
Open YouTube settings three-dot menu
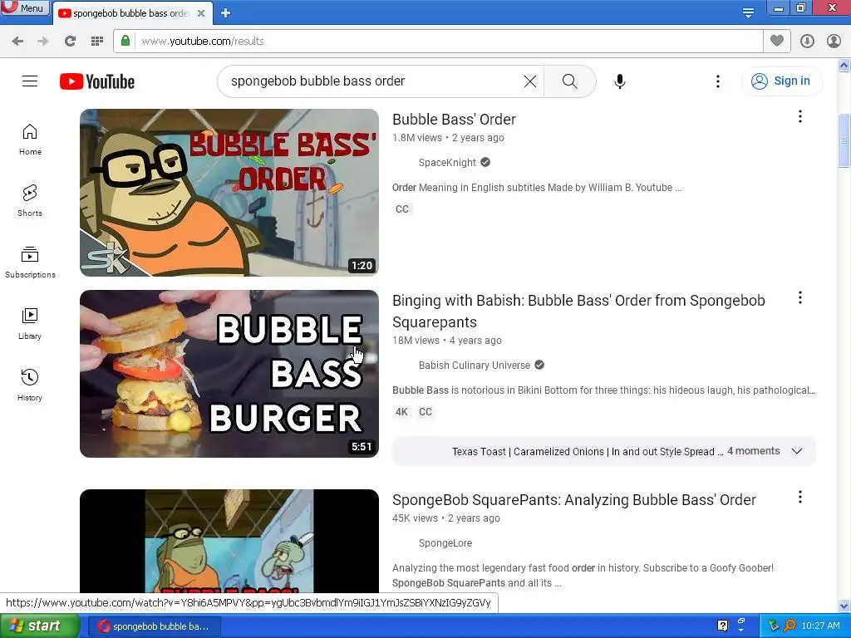click(718, 81)
